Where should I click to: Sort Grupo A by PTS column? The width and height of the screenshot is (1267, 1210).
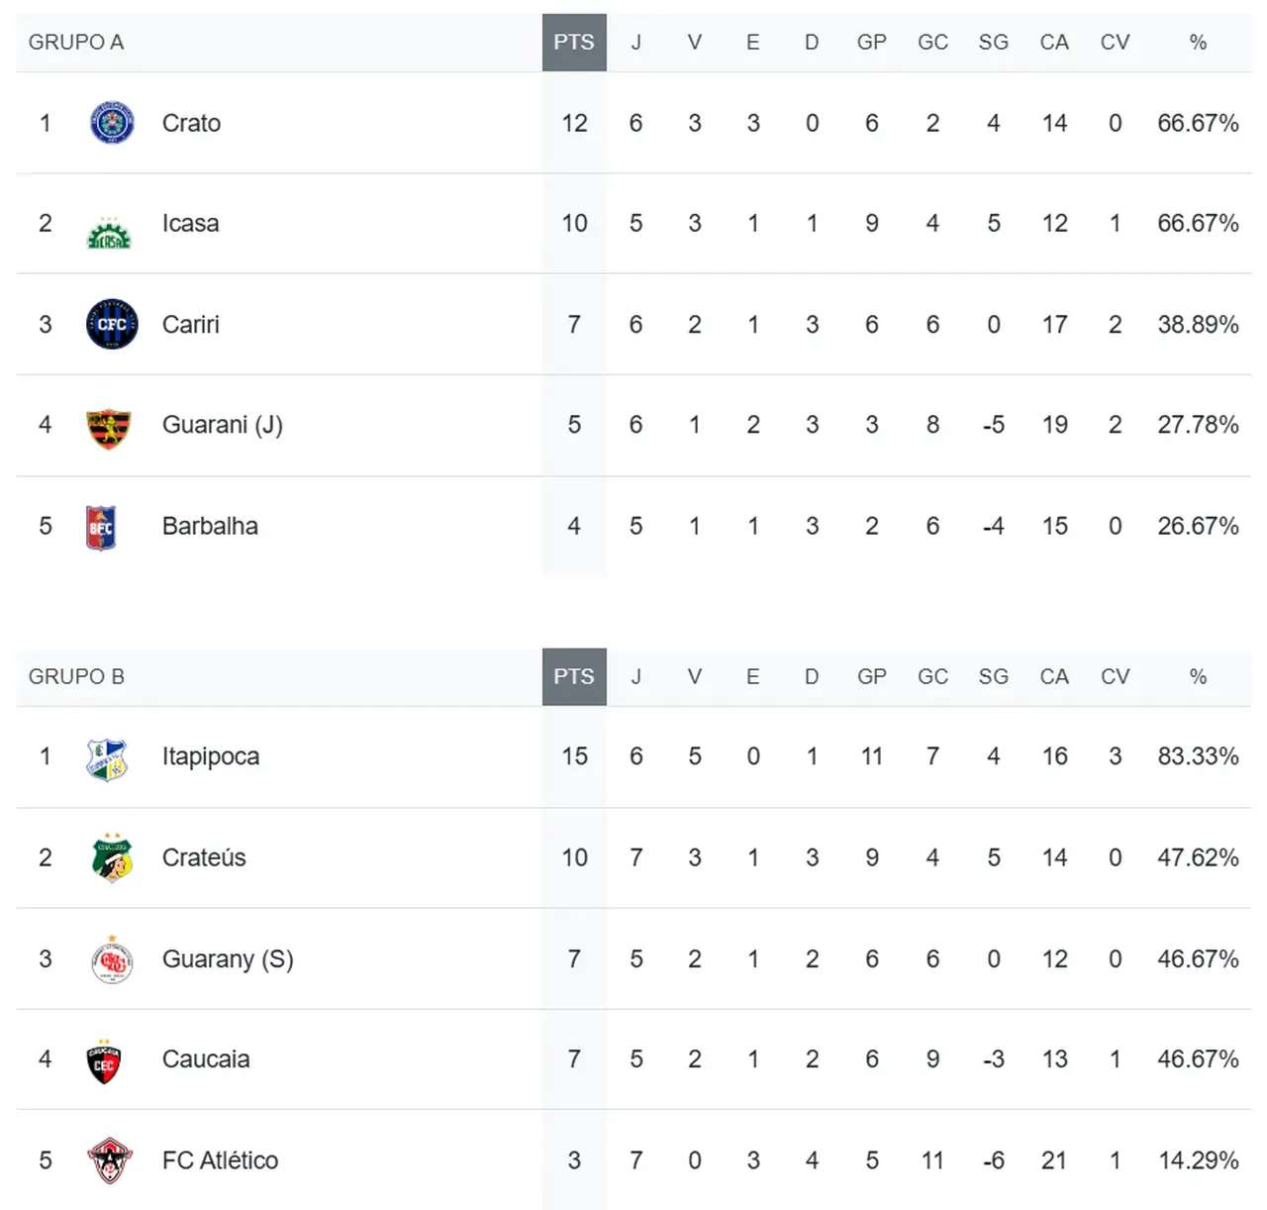coord(574,43)
